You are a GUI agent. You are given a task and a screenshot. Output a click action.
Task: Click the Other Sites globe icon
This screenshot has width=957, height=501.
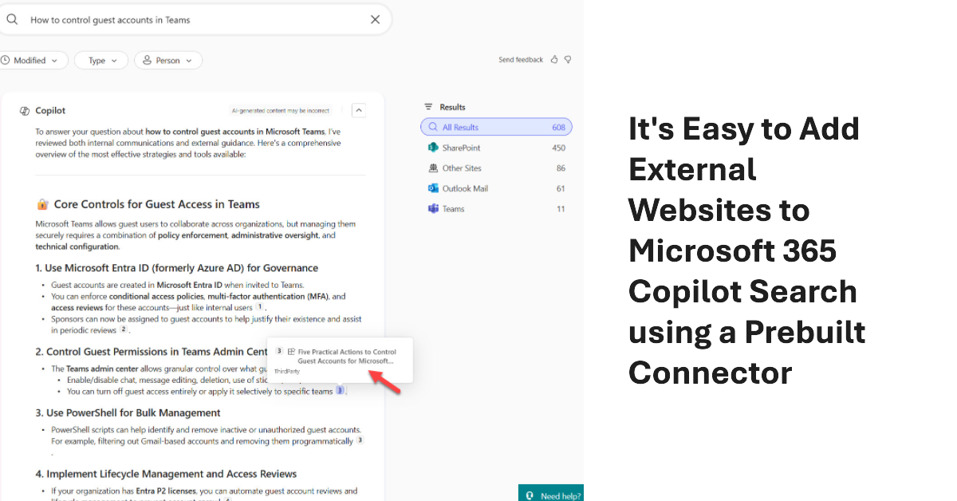433,168
